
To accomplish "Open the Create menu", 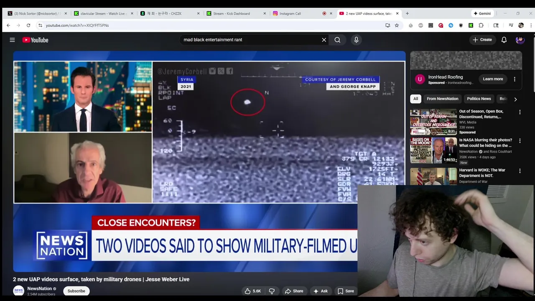I will [482, 40].
